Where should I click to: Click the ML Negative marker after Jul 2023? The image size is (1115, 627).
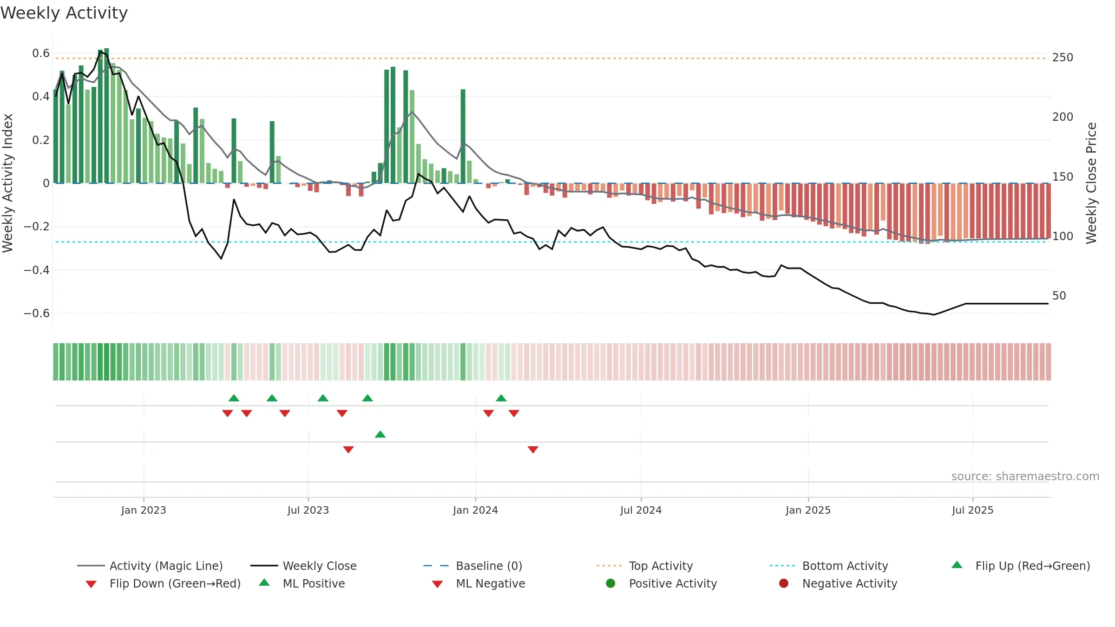[348, 450]
